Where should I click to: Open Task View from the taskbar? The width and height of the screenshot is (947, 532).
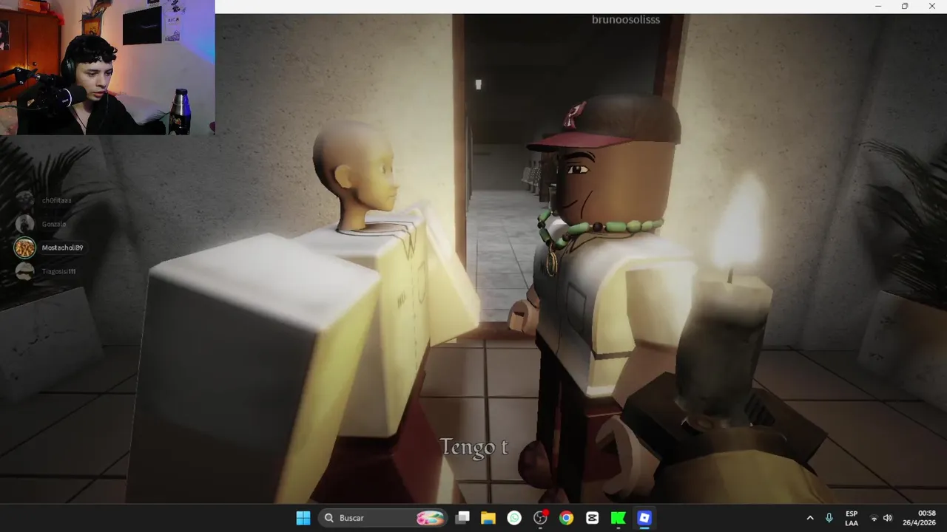pyautogui.click(x=462, y=518)
